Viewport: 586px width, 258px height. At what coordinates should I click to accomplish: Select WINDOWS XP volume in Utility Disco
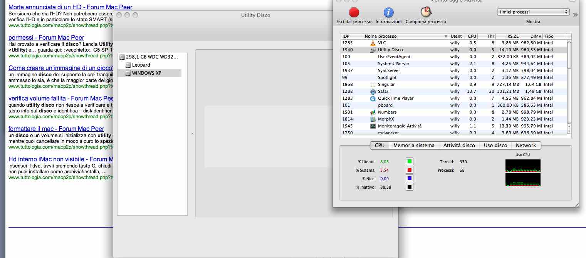tap(149, 73)
